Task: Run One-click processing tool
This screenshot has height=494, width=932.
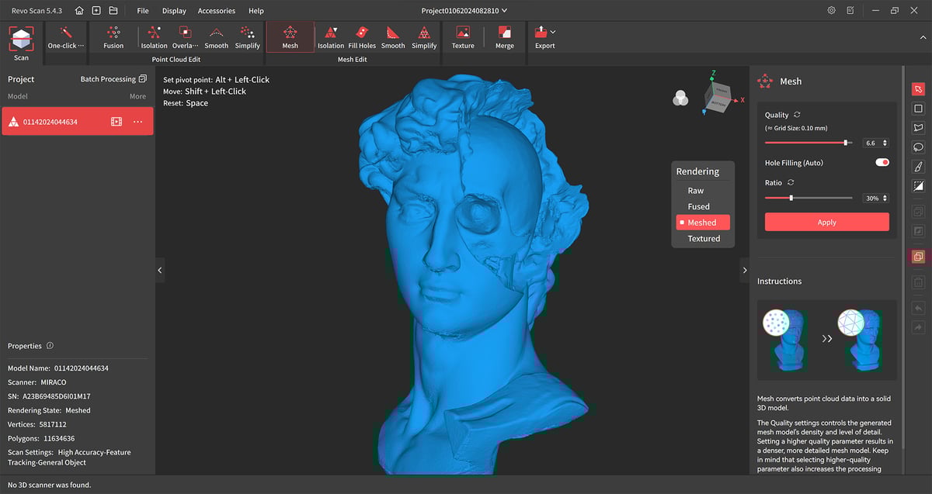Action: point(66,36)
